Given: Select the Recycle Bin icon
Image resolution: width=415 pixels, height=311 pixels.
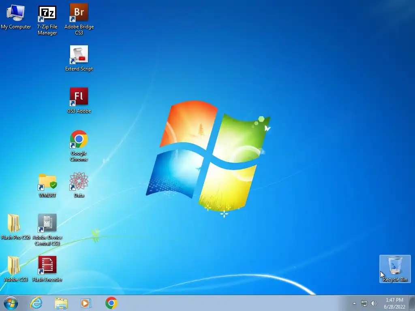Looking at the screenshot, I should tap(395, 269).
